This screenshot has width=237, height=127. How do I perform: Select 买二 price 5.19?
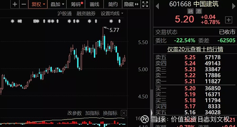190,94
